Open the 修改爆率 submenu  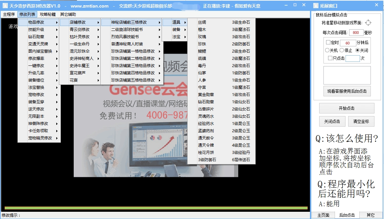click(39, 58)
